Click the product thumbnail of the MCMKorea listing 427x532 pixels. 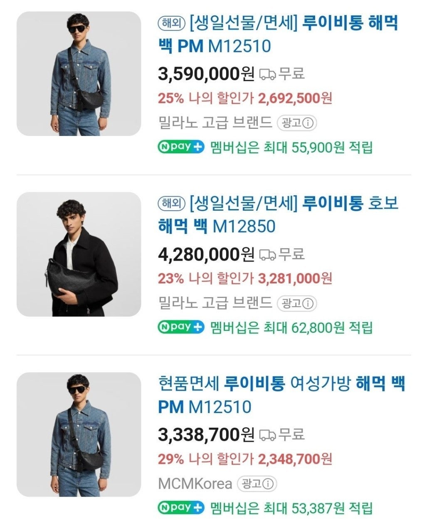(79, 434)
